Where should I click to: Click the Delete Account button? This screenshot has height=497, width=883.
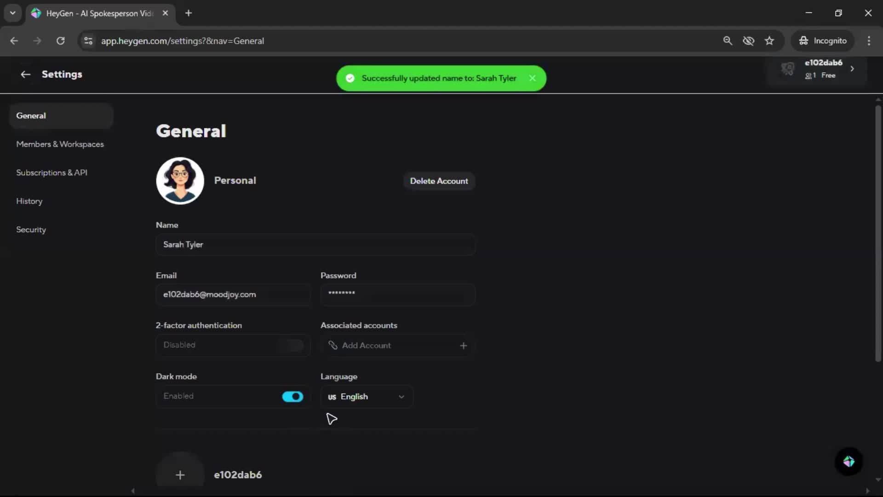pyautogui.click(x=439, y=181)
